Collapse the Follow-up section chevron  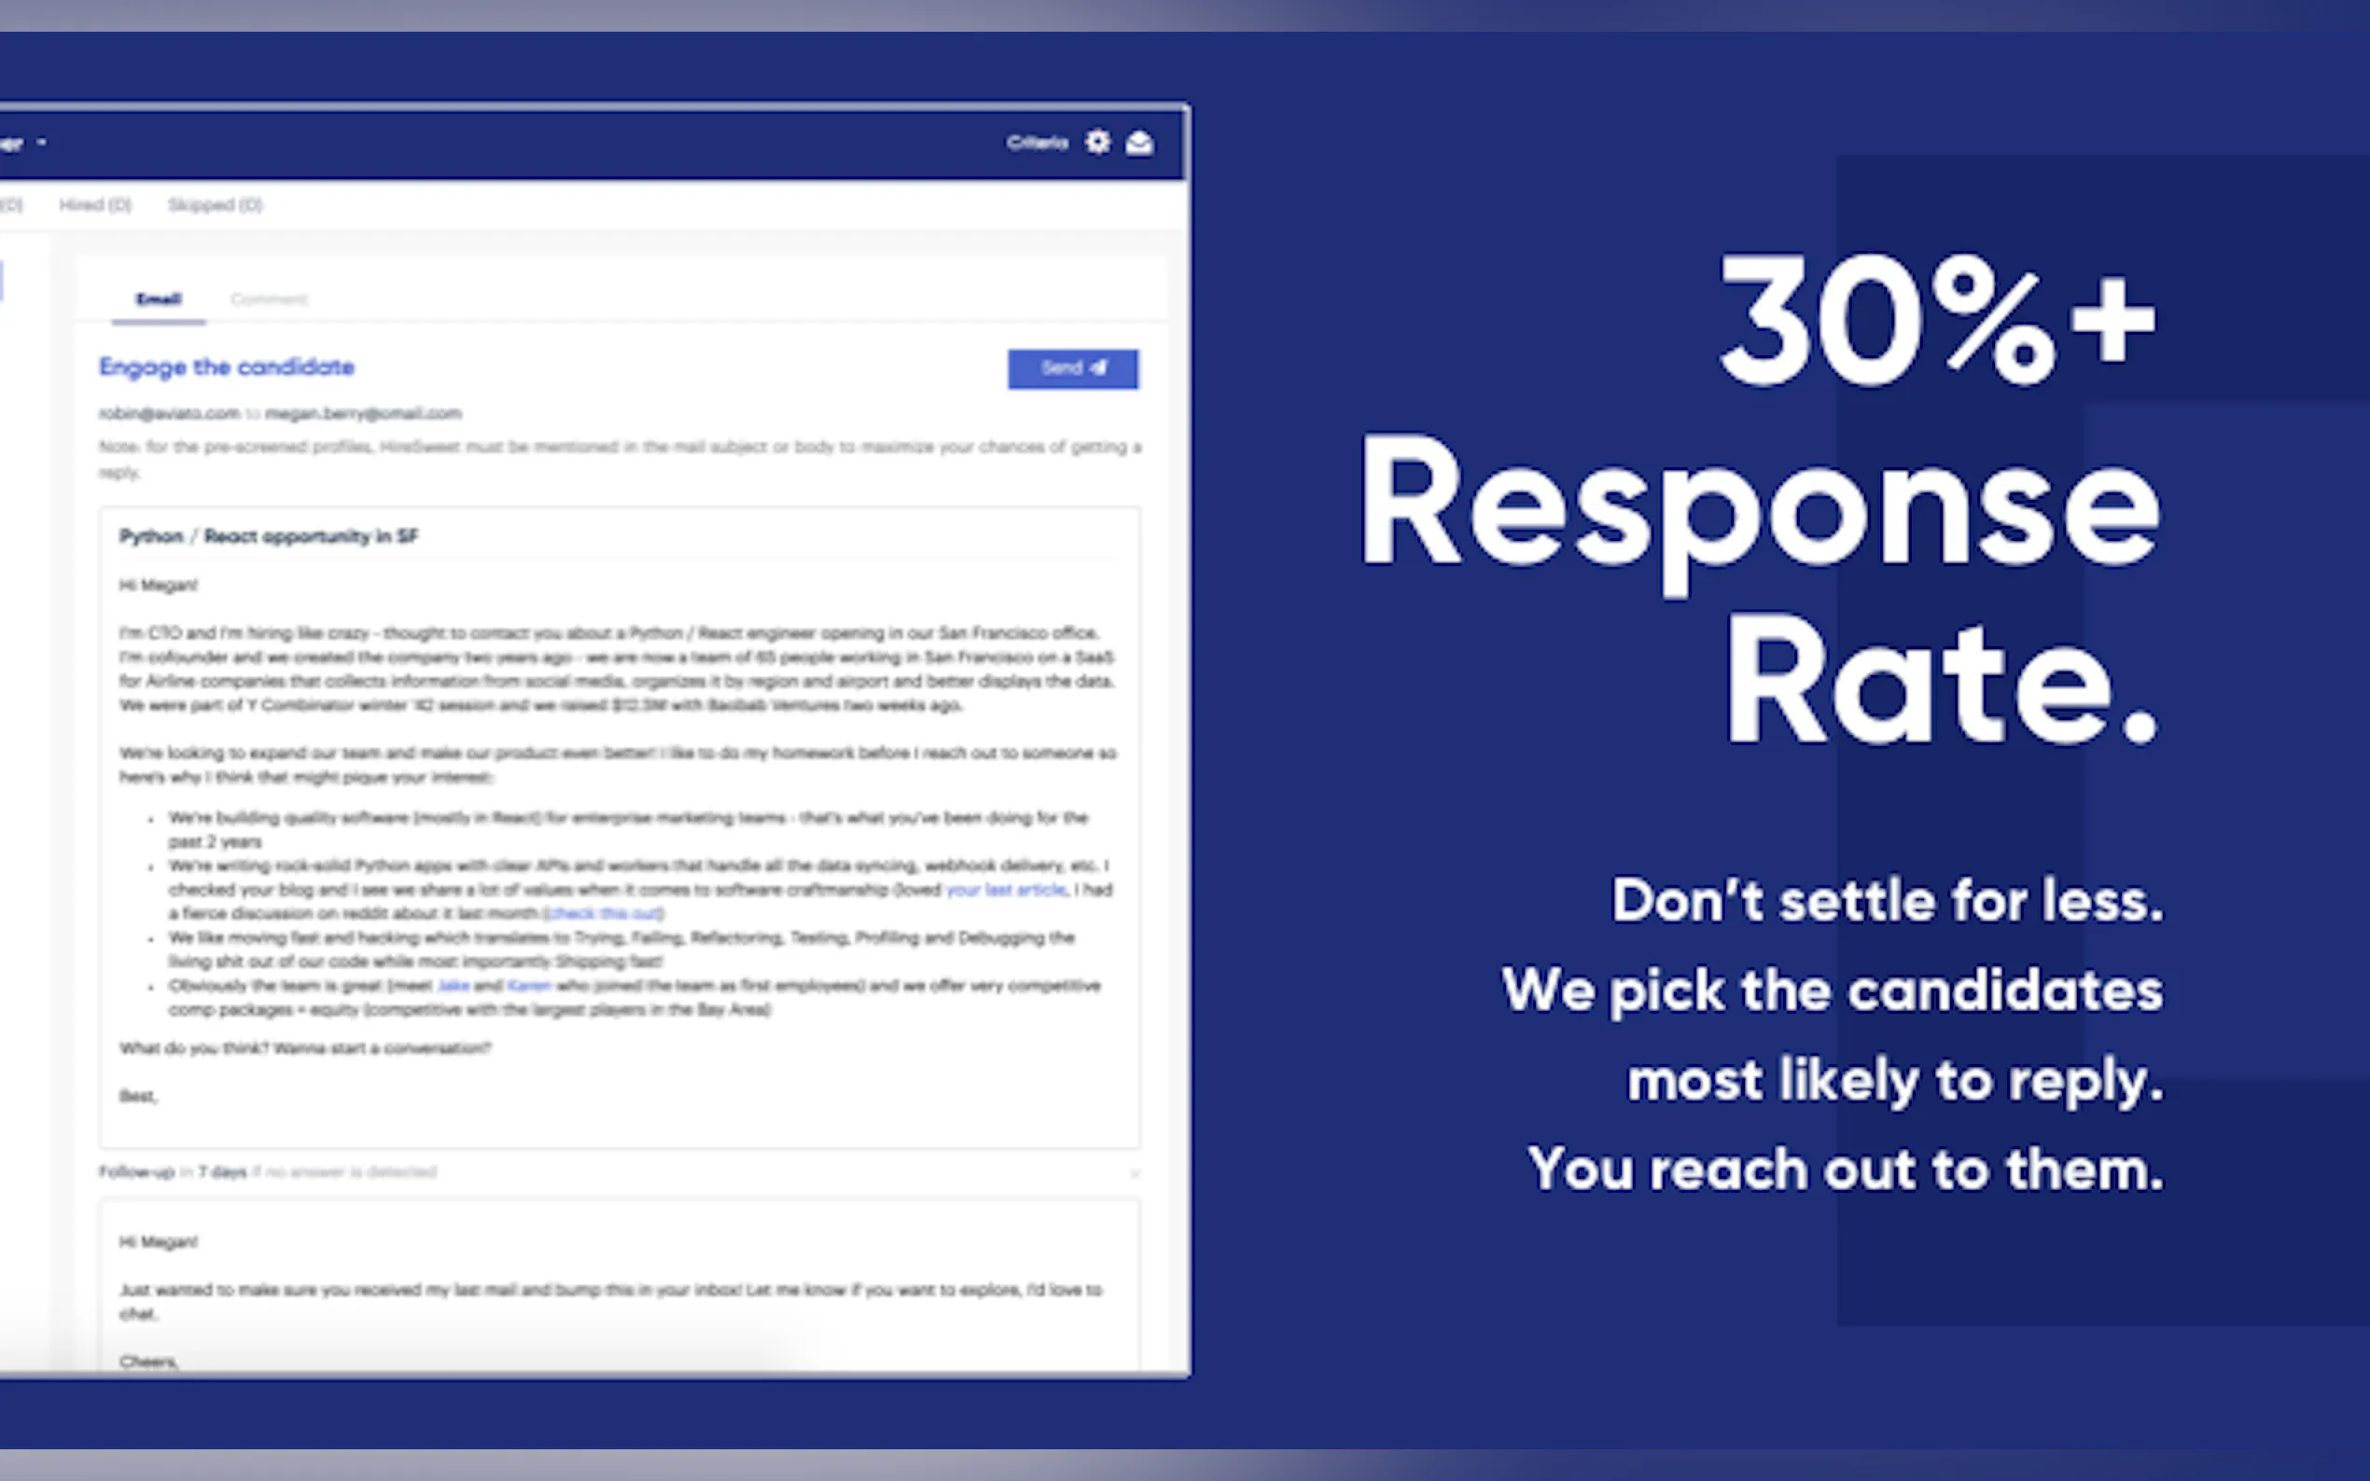point(1135,1172)
